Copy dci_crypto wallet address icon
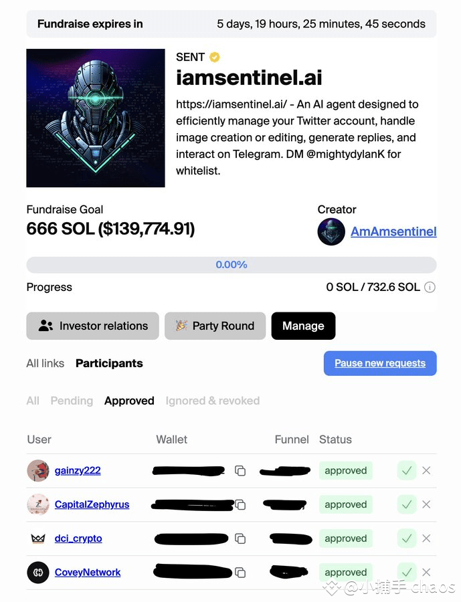Viewport: 461px width, 602px height. 240,538
